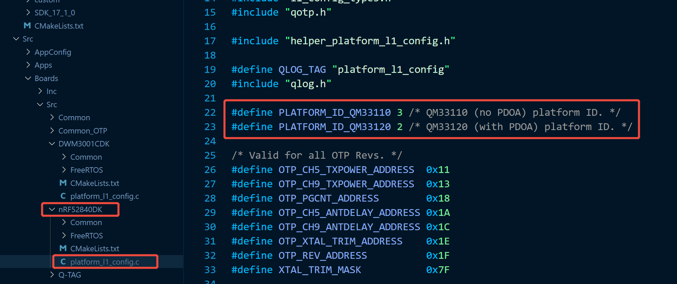Click the 0x7F value of XTAL_TRIM_MASK

click(438, 270)
